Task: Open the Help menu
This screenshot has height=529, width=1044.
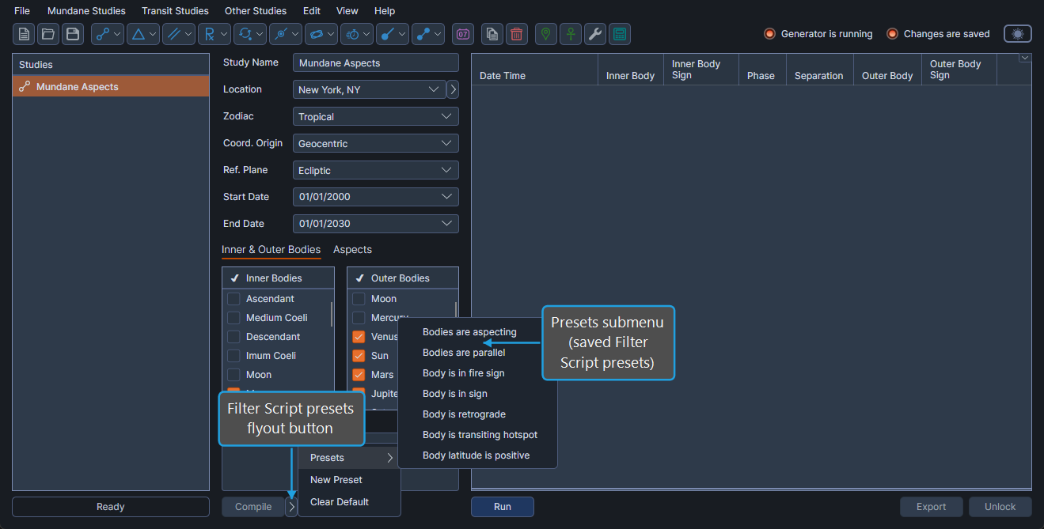Action: pos(385,11)
